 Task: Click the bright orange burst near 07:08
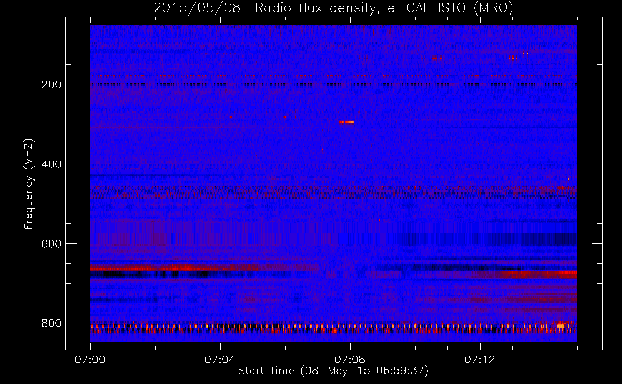(346, 122)
